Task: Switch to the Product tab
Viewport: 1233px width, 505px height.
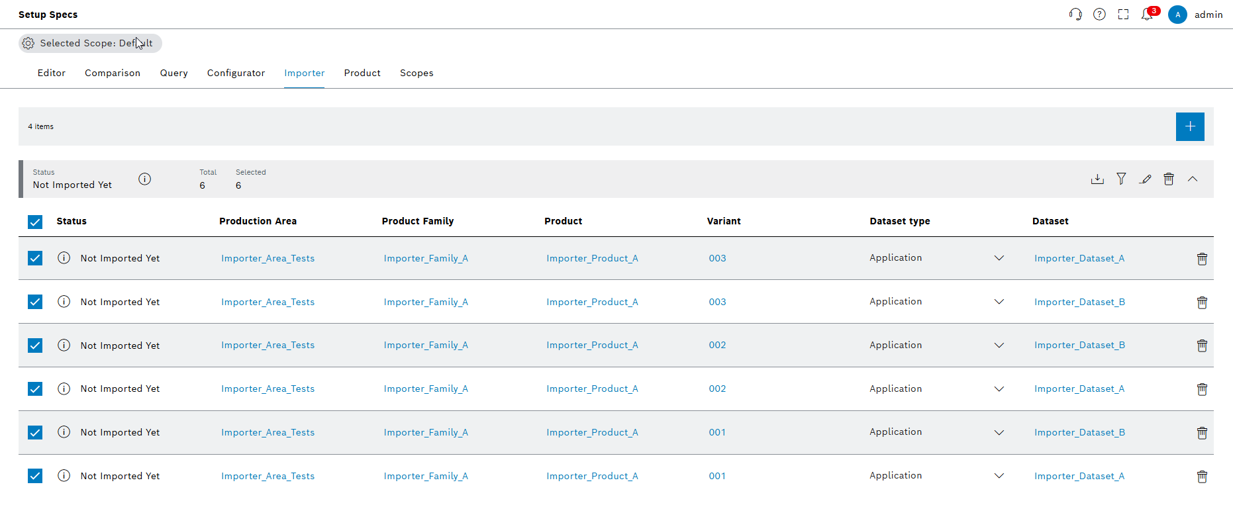Action: [362, 73]
